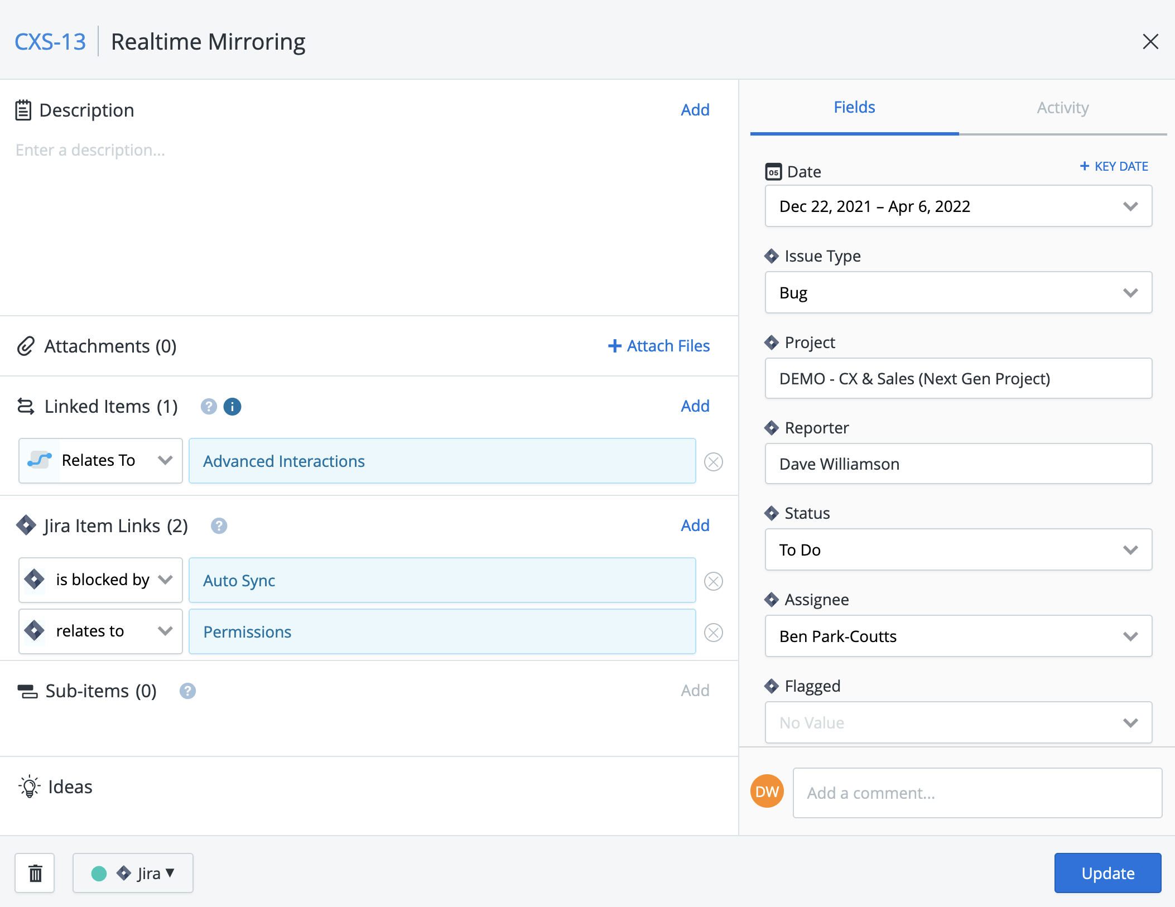Expand the Status To Do dropdown

click(958, 550)
